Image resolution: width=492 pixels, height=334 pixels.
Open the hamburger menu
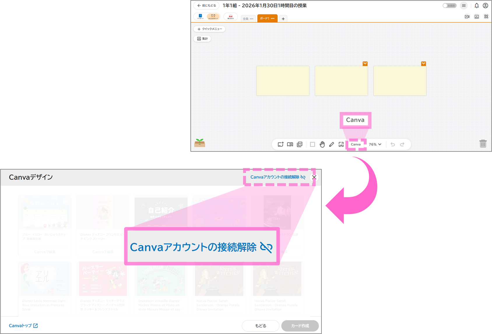tap(464, 6)
